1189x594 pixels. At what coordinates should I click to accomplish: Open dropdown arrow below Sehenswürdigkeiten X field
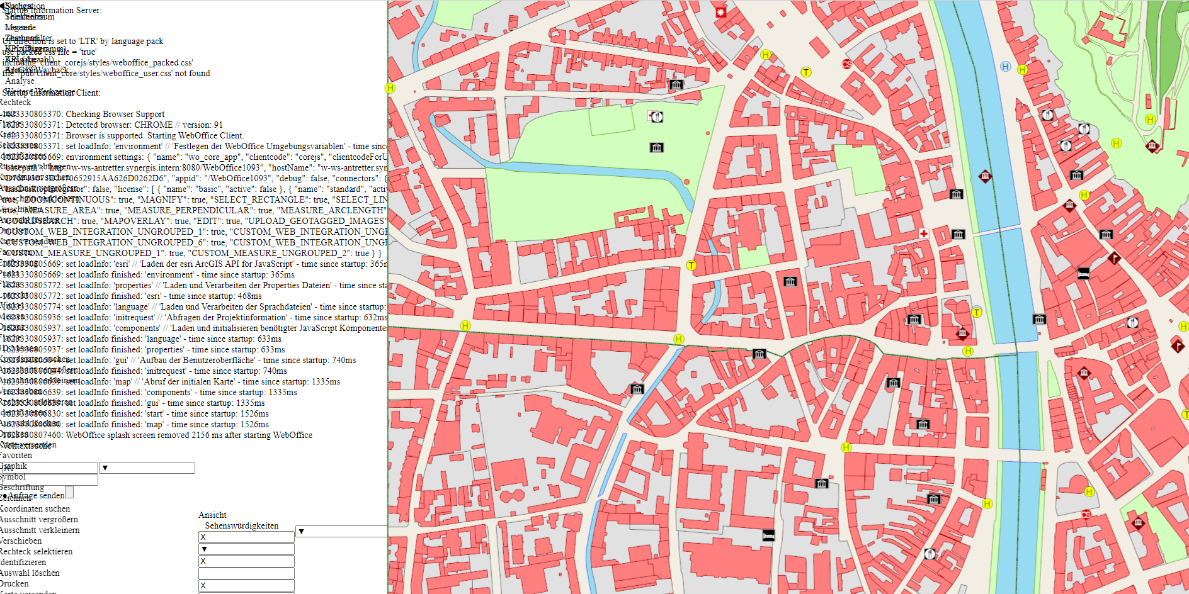(246, 549)
